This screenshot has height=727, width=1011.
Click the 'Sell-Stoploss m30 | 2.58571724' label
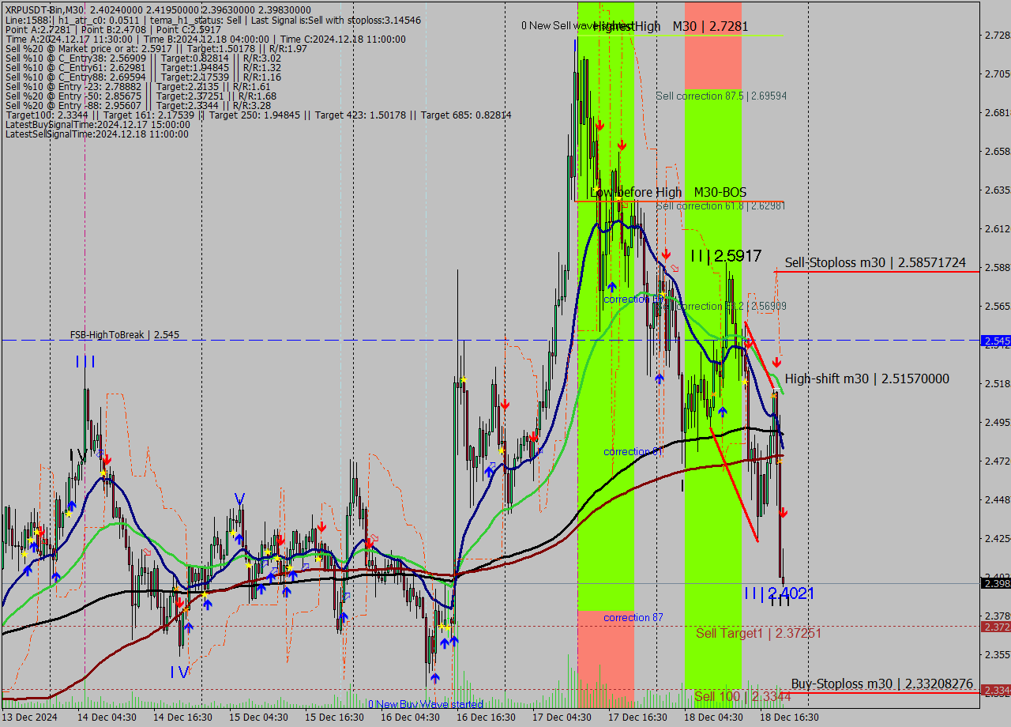tap(875, 262)
